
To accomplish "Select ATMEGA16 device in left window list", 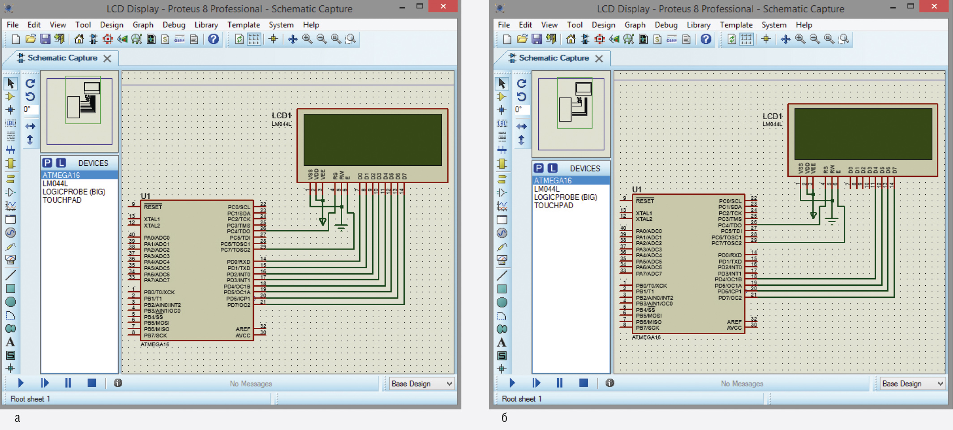I will pos(79,175).
